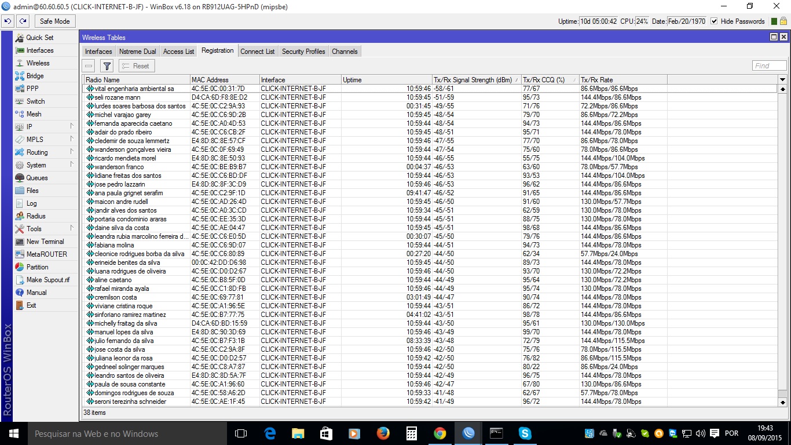Open the Windows Start menu
The height and width of the screenshot is (445, 791).
13,433
